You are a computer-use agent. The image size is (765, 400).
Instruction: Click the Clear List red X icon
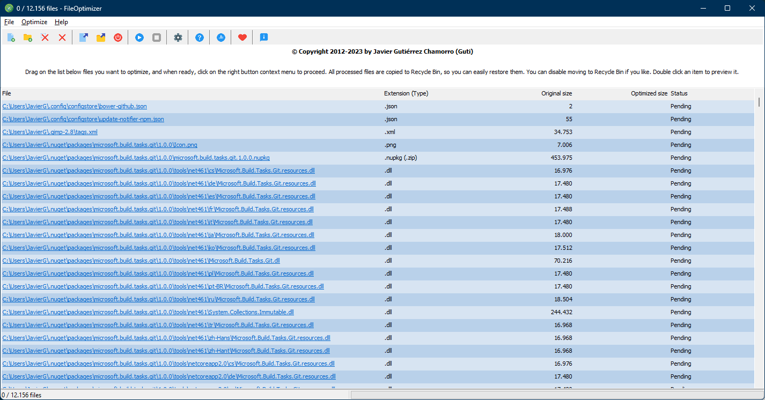[x=61, y=37]
